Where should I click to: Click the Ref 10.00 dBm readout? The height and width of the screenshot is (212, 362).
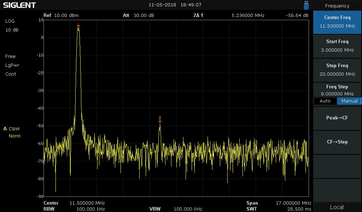tap(61, 16)
